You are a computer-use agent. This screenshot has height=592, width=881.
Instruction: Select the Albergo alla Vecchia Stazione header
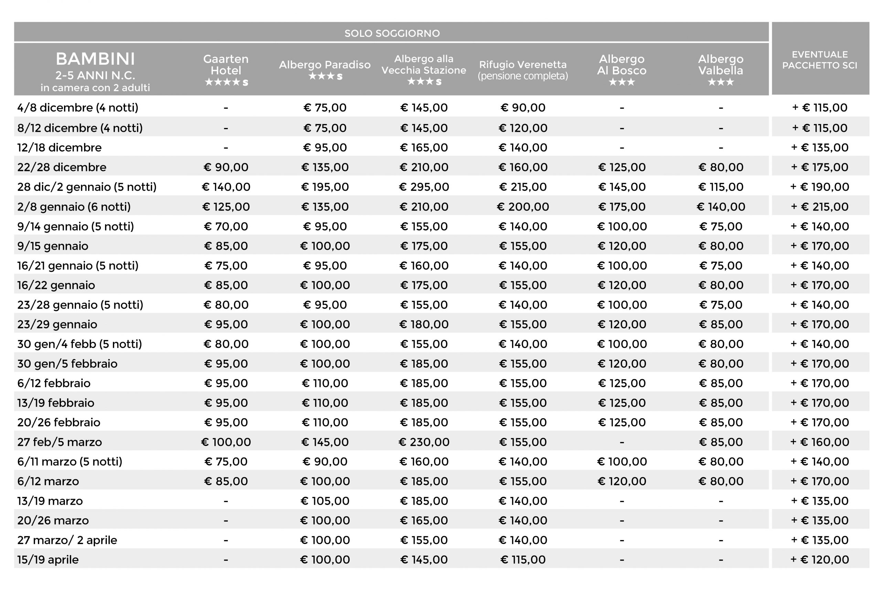coord(424,70)
